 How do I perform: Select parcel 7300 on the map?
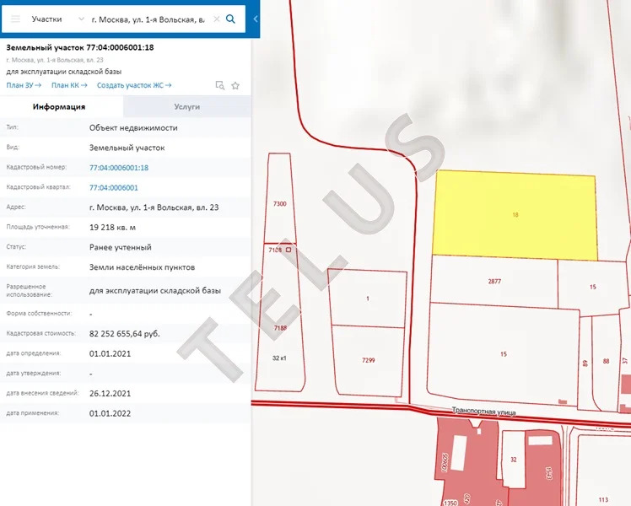click(279, 204)
